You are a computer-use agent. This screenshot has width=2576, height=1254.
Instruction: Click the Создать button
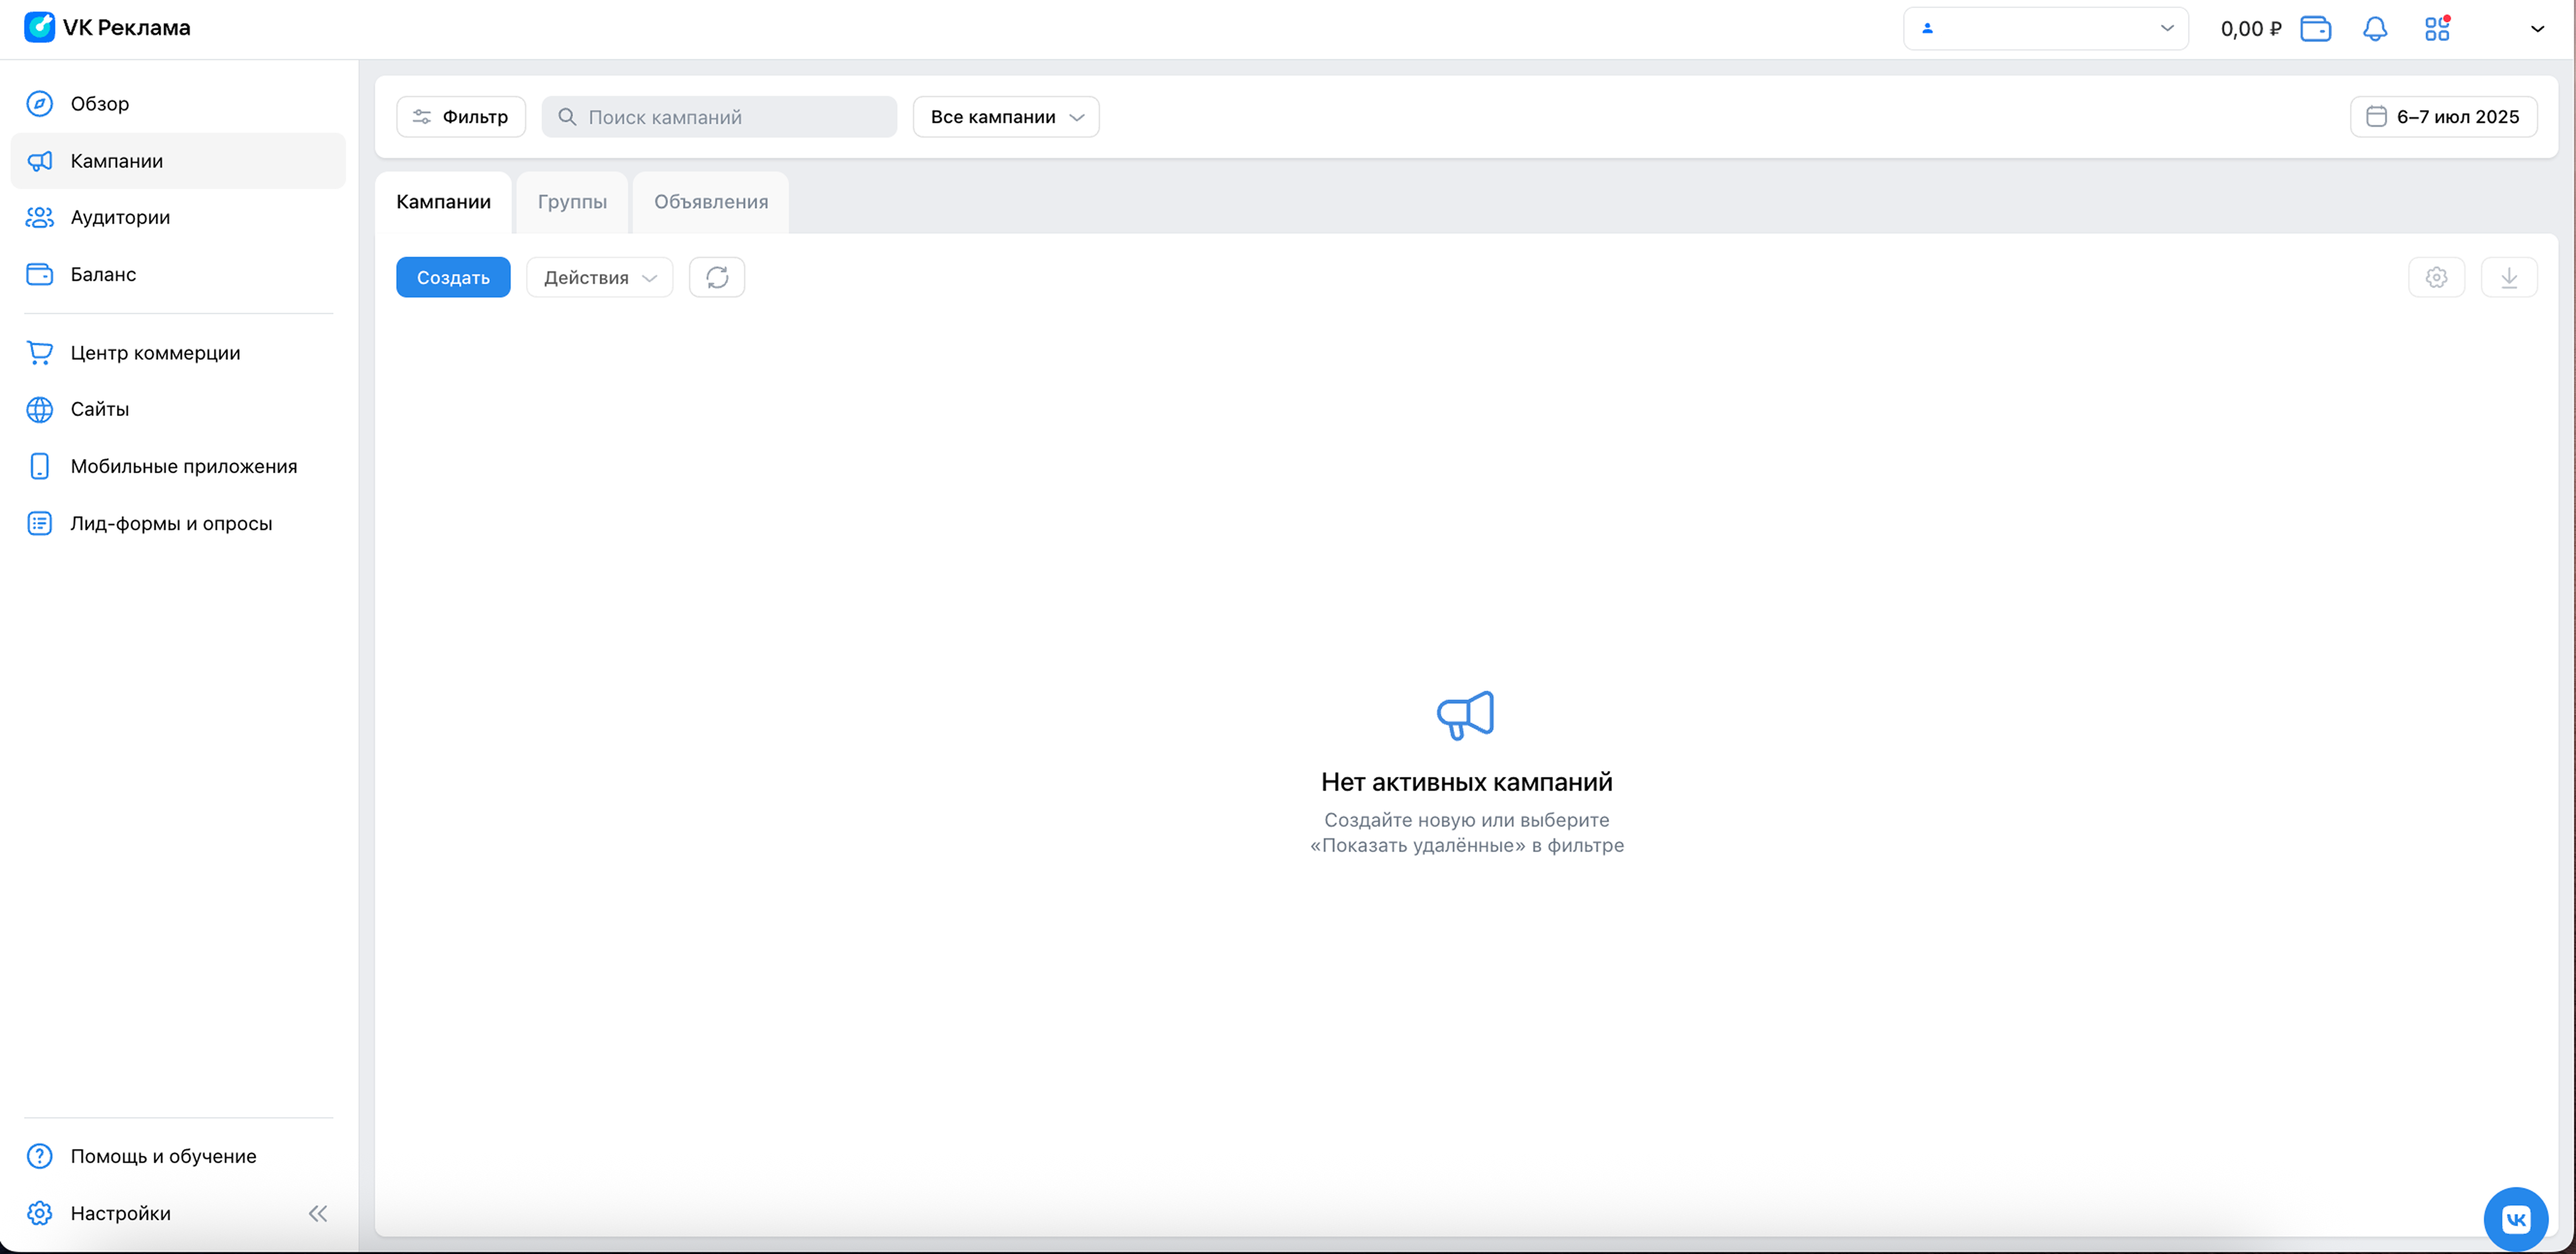(453, 277)
